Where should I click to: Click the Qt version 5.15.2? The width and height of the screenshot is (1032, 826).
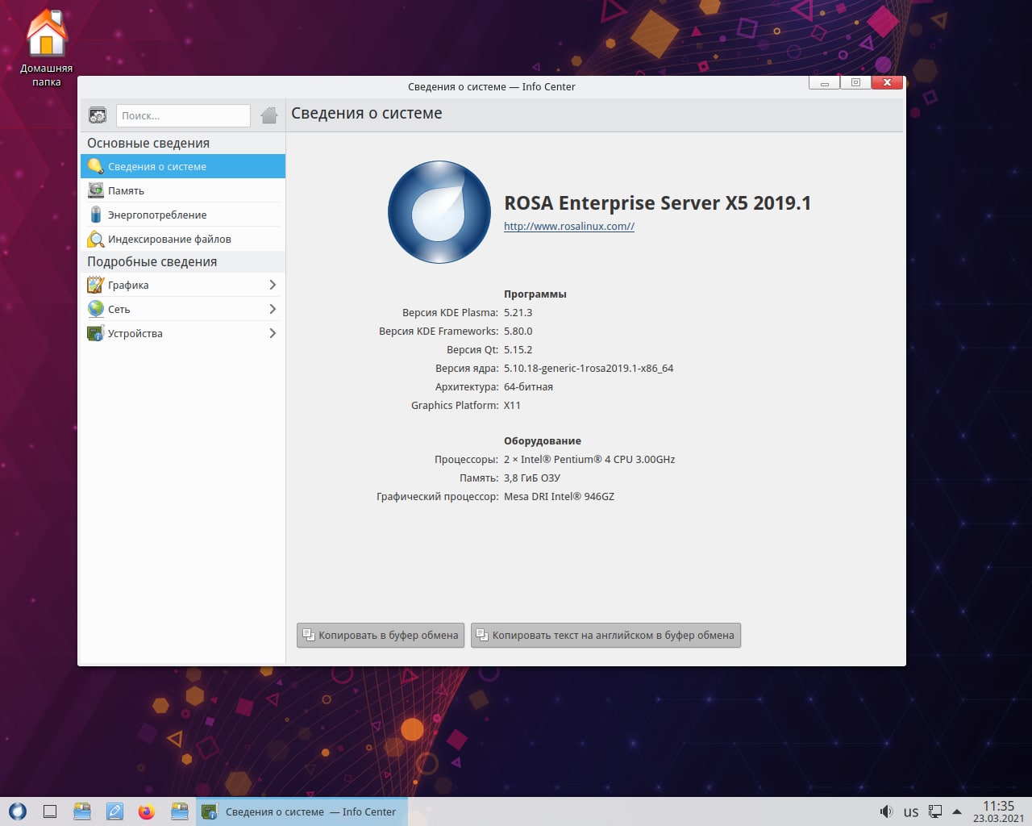click(x=518, y=349)
